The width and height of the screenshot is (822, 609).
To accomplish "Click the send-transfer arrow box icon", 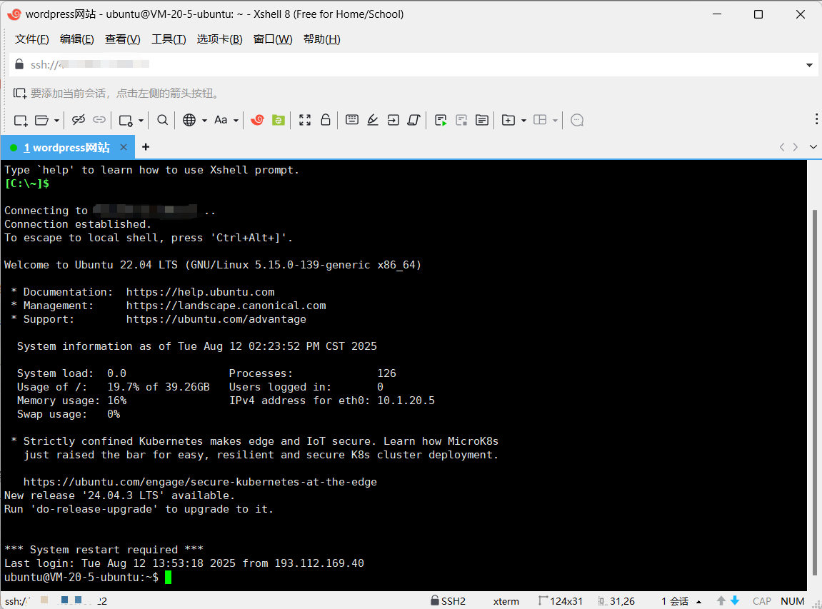I will [x=394, y=120].
